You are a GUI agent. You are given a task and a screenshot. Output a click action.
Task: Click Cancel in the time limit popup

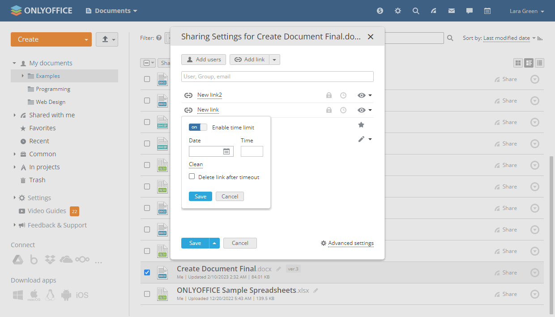(x=230, y=196)
